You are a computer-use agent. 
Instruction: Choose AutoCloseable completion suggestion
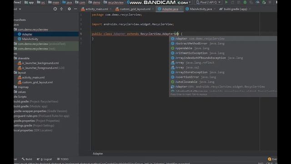coord(223,82)
